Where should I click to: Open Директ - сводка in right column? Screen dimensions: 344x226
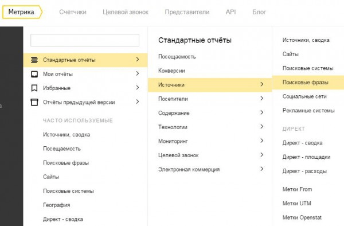(302, 143)
